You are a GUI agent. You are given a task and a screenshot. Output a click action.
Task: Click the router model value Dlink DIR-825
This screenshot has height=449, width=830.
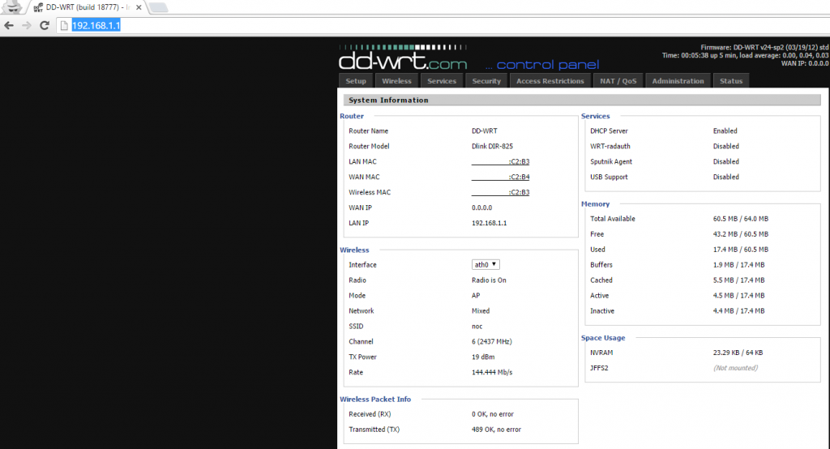(492, 146)
